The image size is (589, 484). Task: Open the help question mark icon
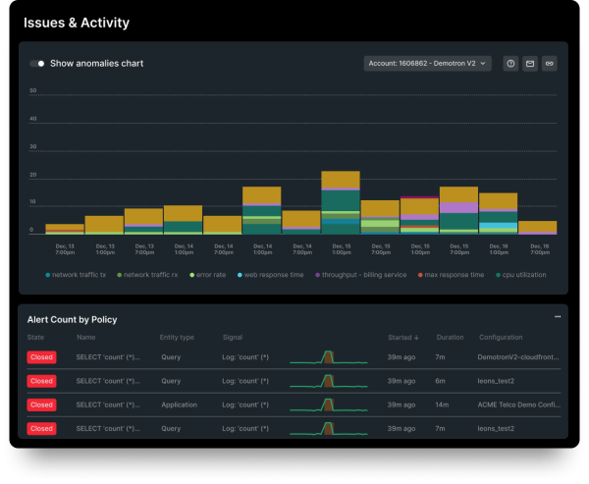(x=510, y=64)
